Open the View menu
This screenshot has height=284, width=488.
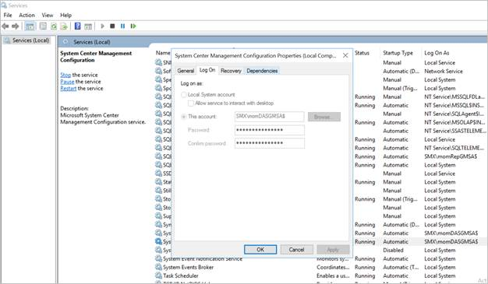point(48,15)
